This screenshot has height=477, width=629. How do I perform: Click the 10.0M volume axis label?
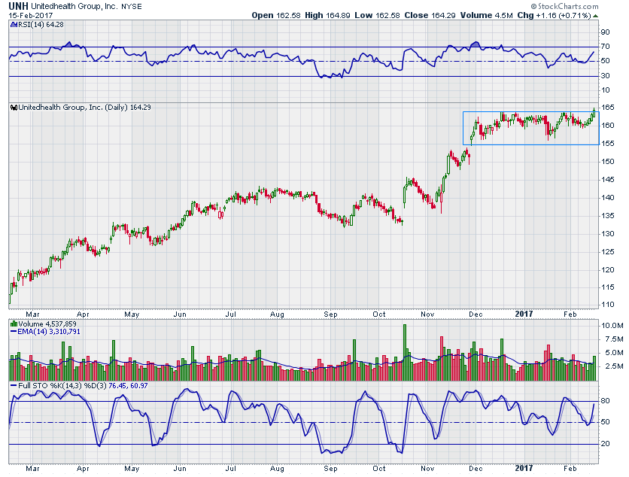pyautogui.click(x=612, y=326)
